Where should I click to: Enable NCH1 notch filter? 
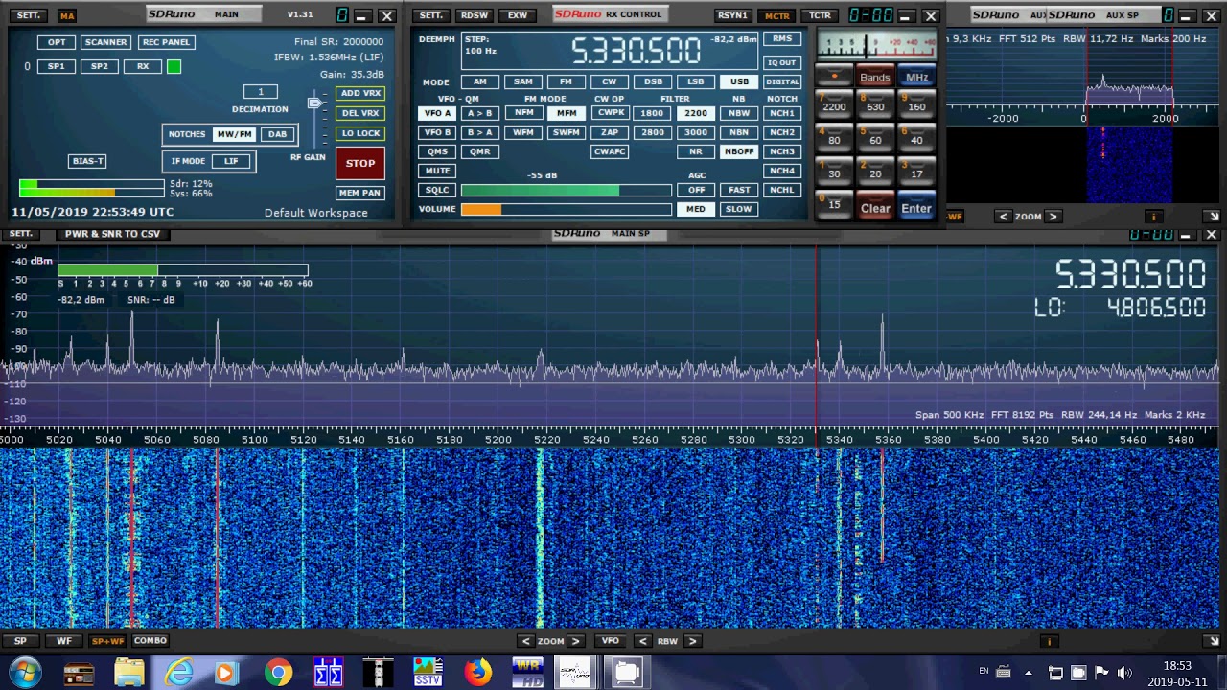click(x=782, y=113)
